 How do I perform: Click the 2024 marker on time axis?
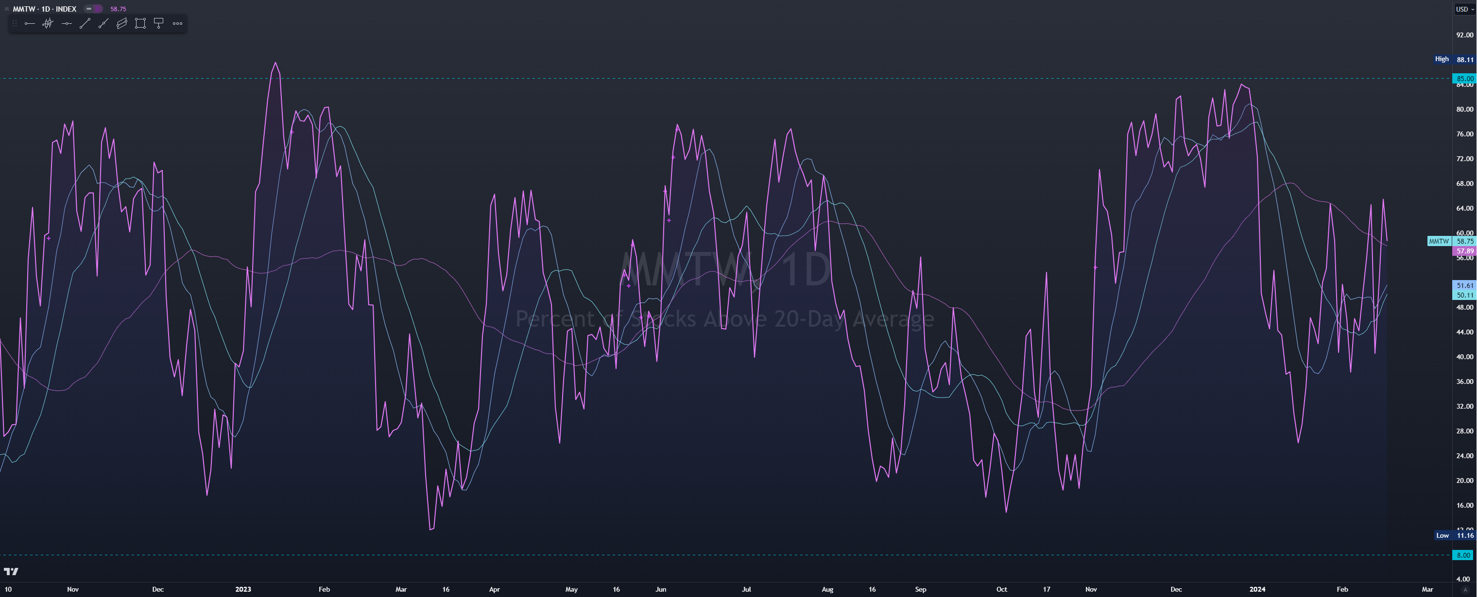coord(1257,589)
